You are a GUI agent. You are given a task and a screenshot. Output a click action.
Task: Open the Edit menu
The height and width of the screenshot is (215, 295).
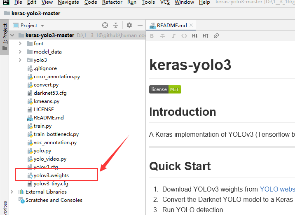click(32, 2)
